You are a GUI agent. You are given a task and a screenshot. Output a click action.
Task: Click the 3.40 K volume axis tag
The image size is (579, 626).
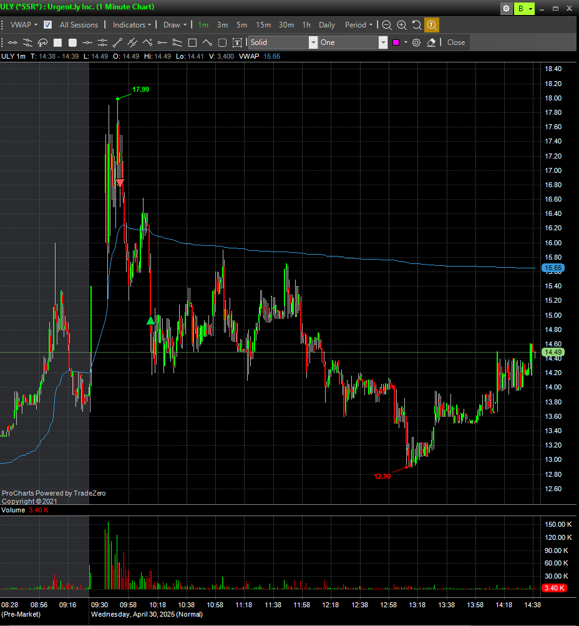click(554, 588)
